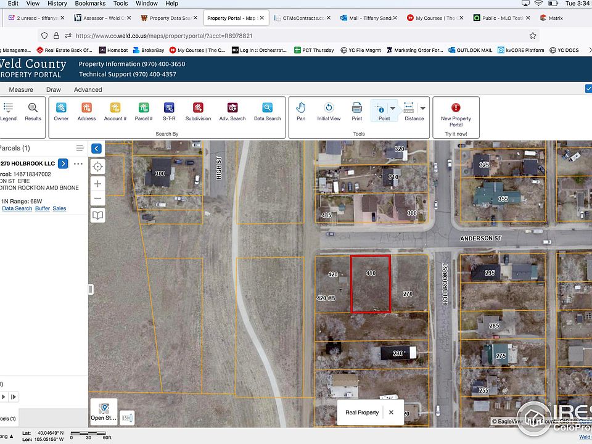Click the Buffer link
The width and height of the screenshot is (592, 444).
tap(43, 208)
